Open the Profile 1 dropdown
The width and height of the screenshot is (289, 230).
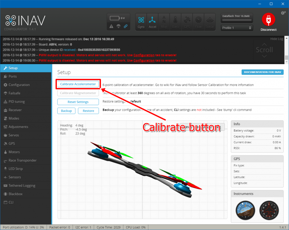tap(237, 28)
